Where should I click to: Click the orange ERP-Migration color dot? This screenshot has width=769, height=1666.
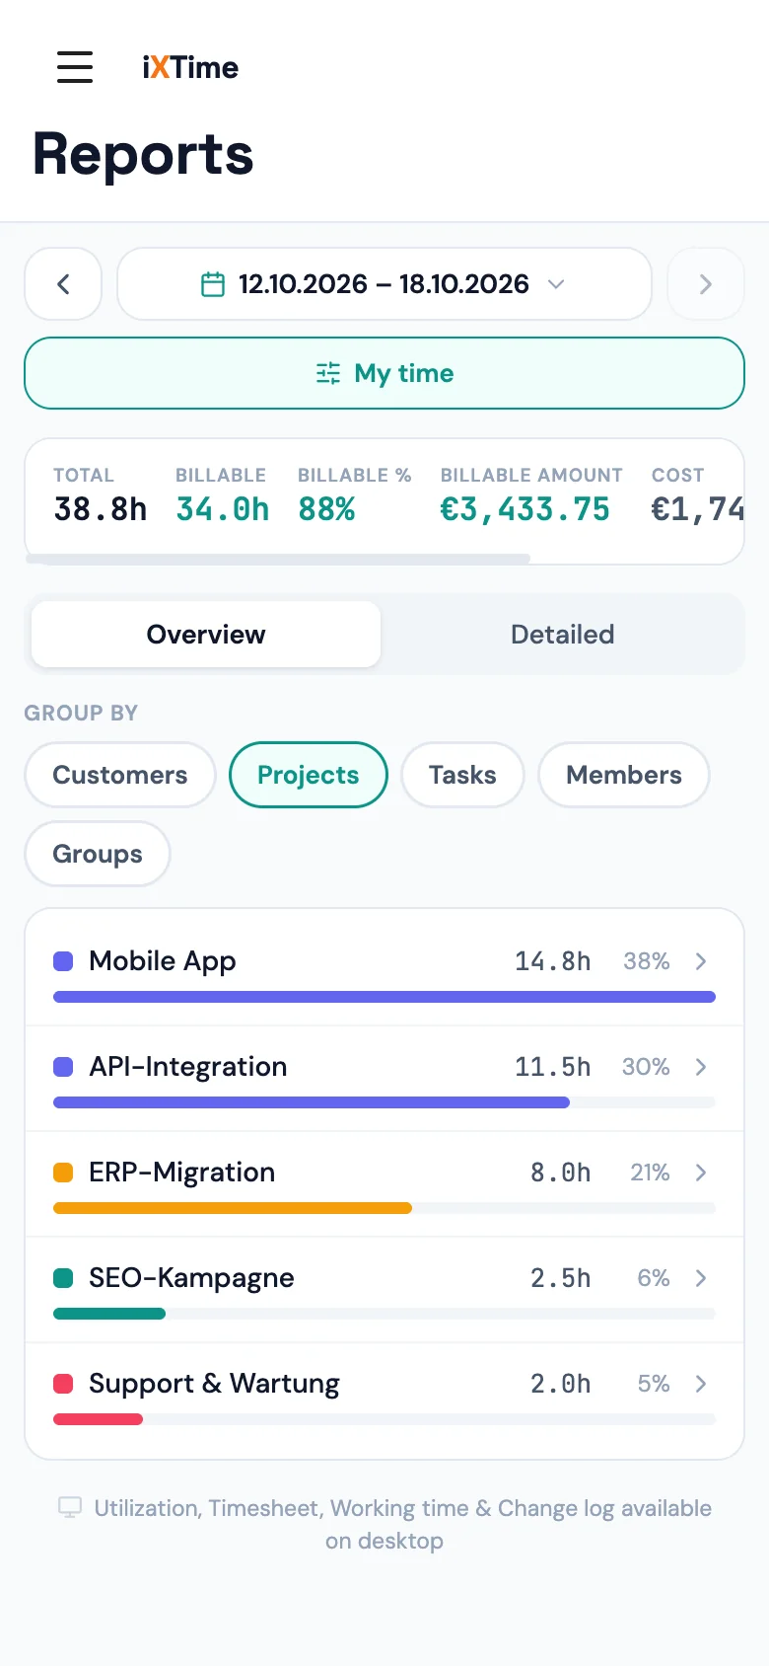pos(63,1173)
